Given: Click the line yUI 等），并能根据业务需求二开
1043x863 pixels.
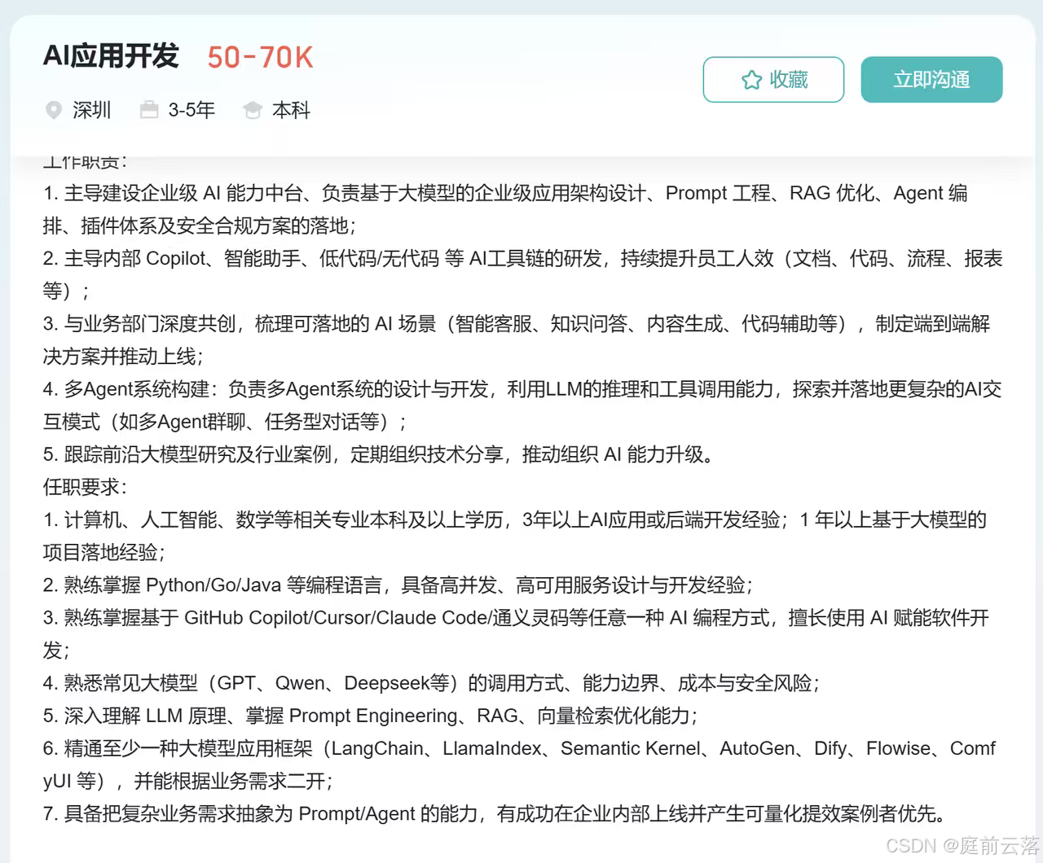Looking at the screenshot, I should pyautogui.click(x=188, y=781).
